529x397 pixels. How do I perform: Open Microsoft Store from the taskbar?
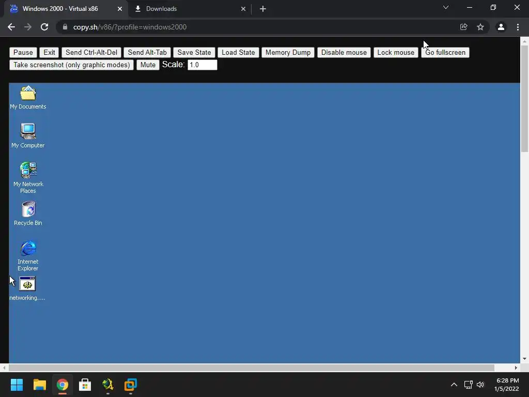85,385
